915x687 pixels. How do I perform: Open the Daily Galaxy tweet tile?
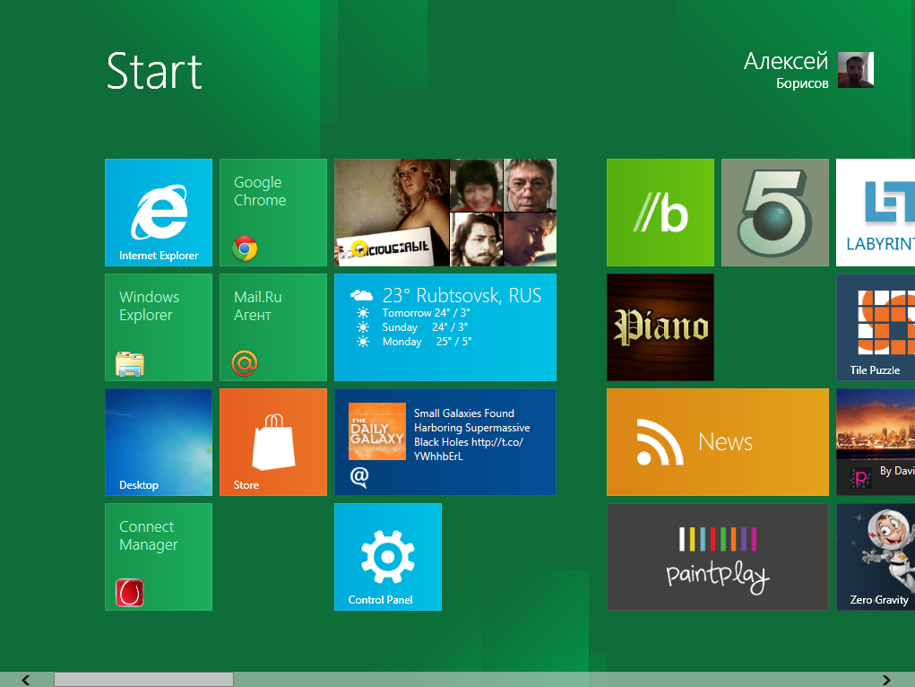coord(445,442)
